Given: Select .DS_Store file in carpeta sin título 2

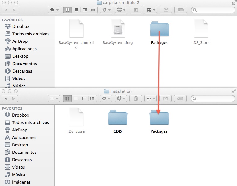Looking at the screenshot, I should tap(201, 29).
